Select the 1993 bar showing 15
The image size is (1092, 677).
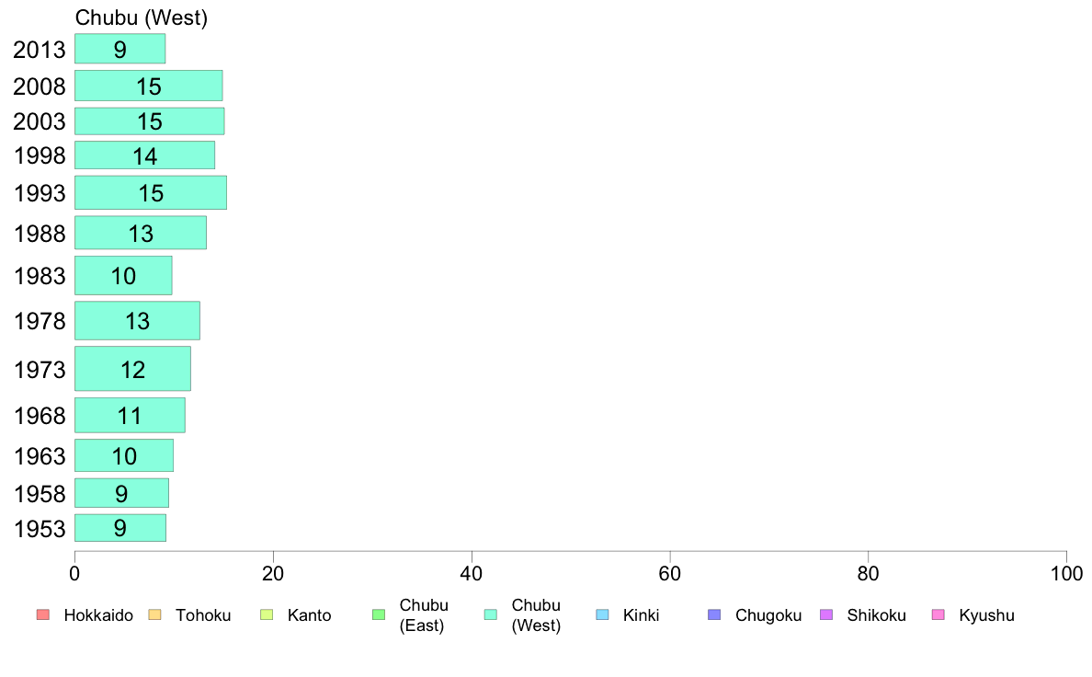(x=151, y=192)
